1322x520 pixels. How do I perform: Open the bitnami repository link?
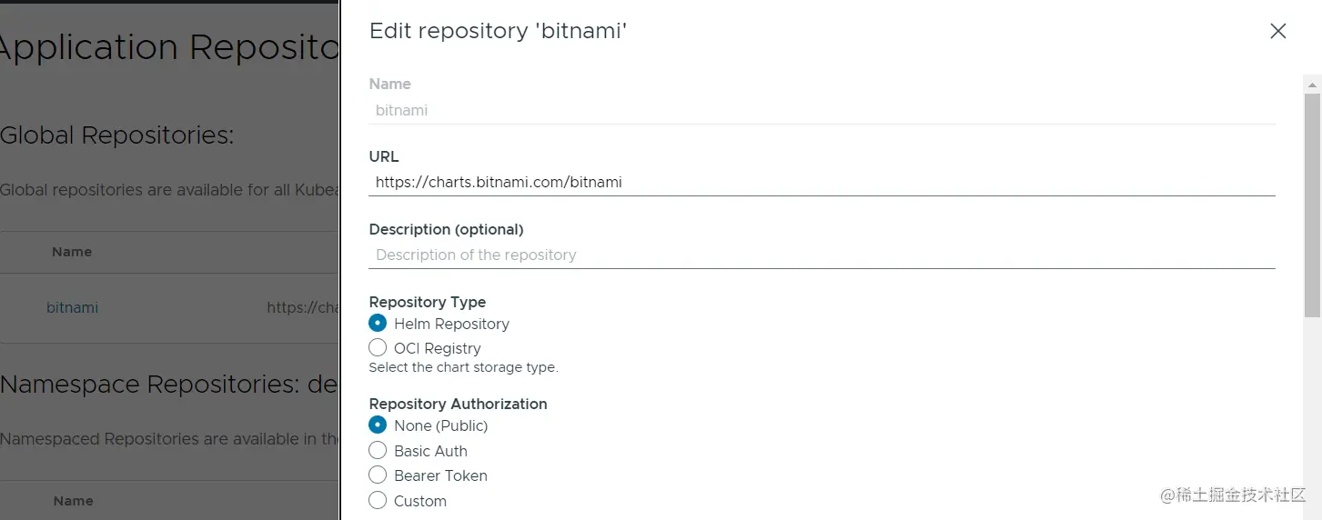(x=72, y=307)
